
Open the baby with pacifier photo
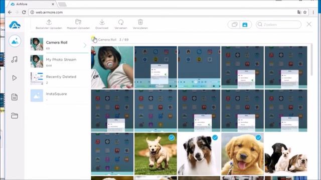coord(112,67)
